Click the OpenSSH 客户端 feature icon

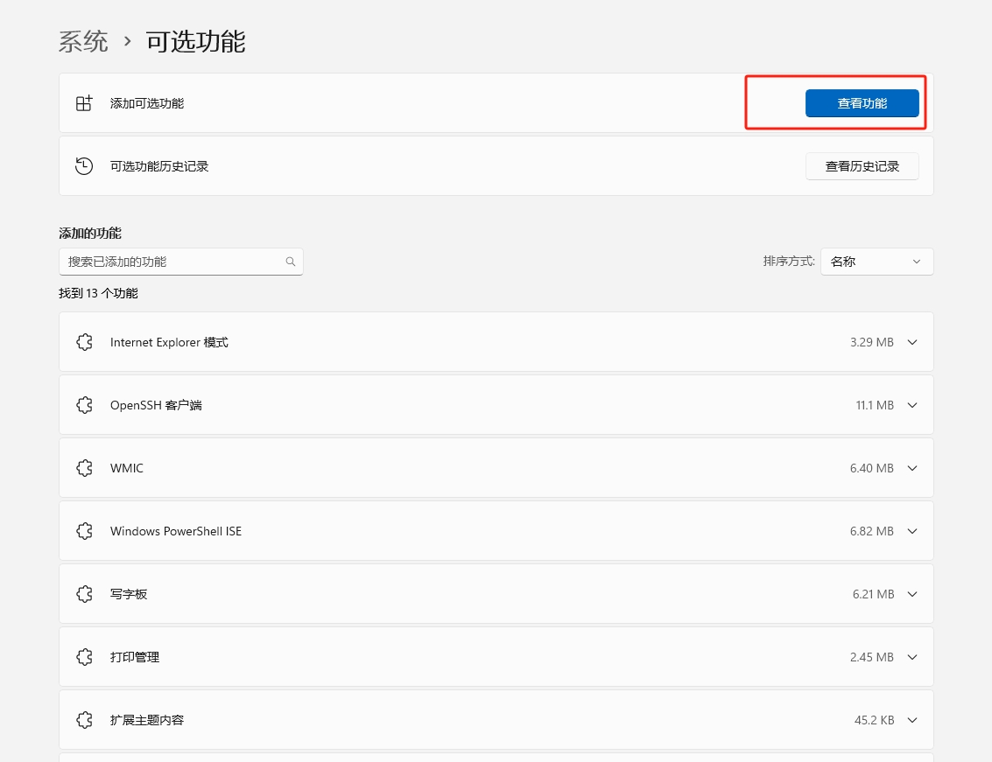tap(84, 405)
